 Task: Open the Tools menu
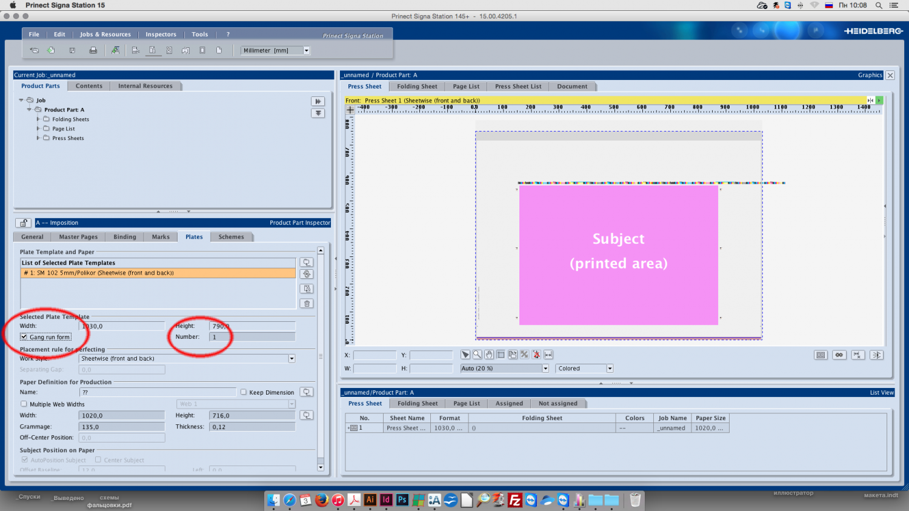[200, 35]
